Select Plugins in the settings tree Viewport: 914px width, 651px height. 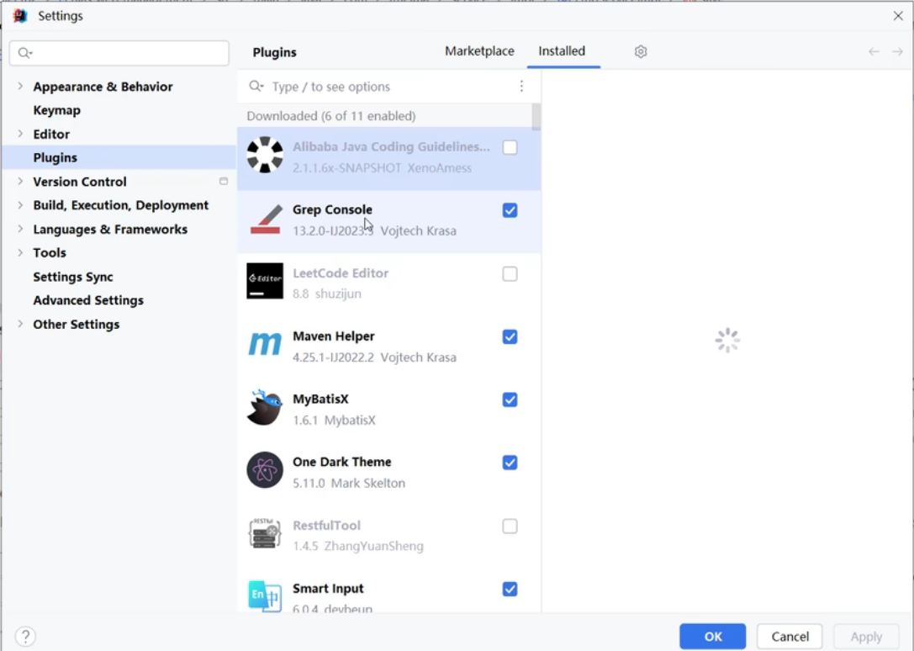pyautogui.click(x=55, y=157)
